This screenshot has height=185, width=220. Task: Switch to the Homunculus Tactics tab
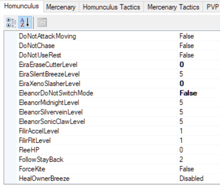click(111, 7)
